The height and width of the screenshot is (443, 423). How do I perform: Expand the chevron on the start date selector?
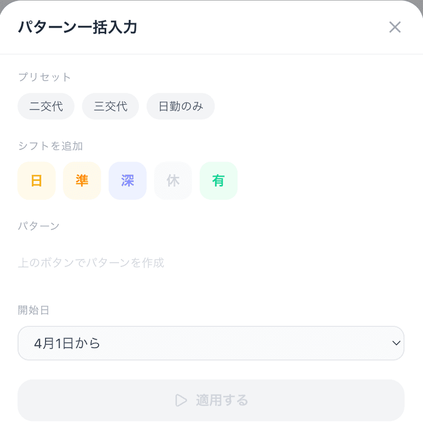click(x=396, y=343)
